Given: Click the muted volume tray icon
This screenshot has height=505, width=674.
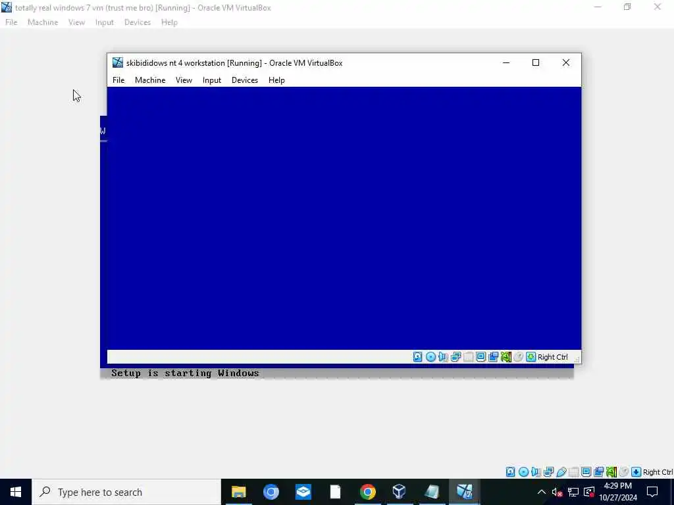Looking at the screenshot, I should click(557, 492).
